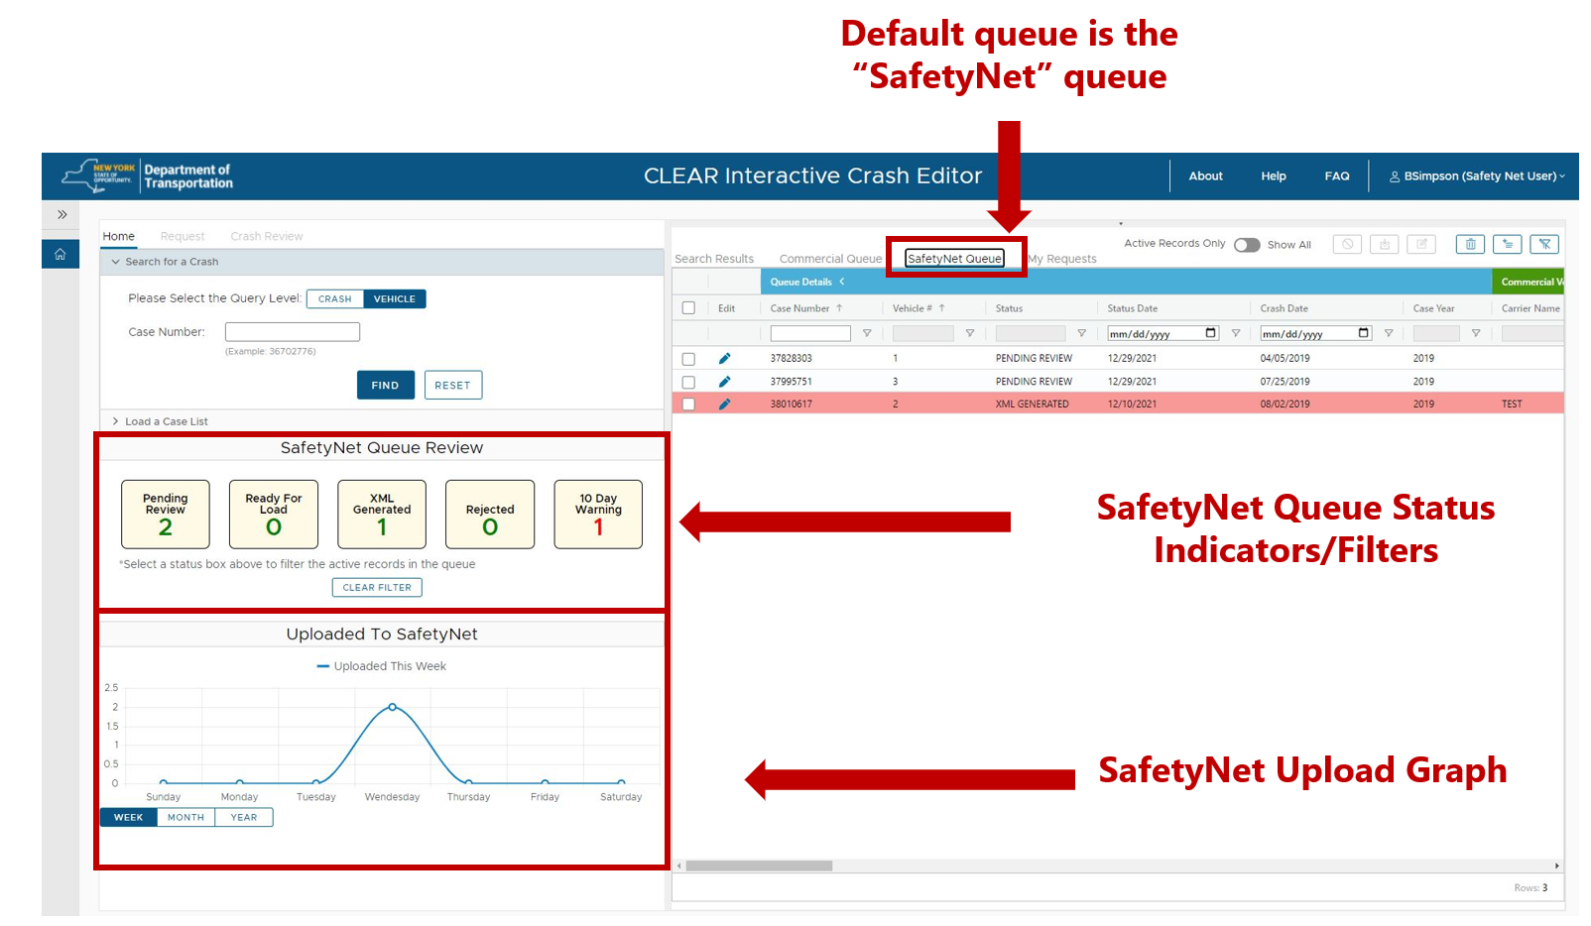
Task: Open the My Requests tab
Action: [x=1062, y=259]
